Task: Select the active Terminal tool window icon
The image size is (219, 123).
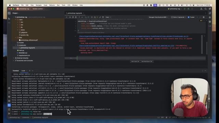Action: (x=9, y=105)
